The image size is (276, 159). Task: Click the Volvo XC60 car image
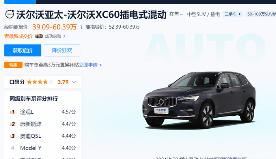pyautogui.click(x=199, y=100)
